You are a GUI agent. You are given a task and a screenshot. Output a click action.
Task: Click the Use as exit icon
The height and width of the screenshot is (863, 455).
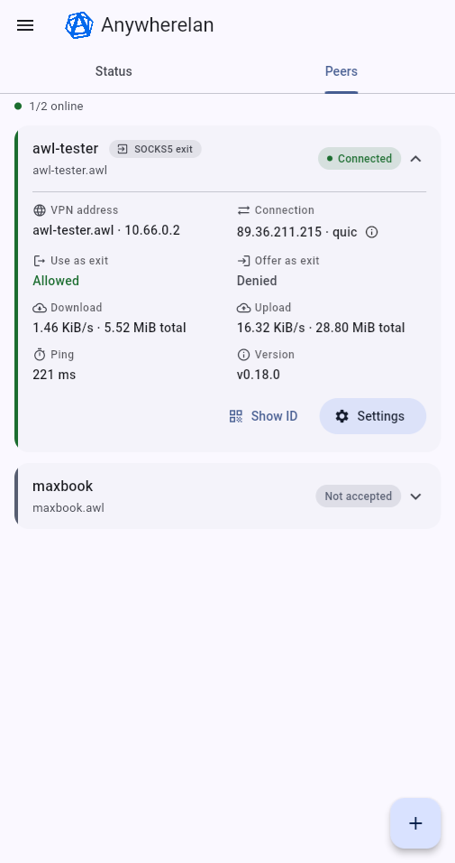(x=40, y=260)
